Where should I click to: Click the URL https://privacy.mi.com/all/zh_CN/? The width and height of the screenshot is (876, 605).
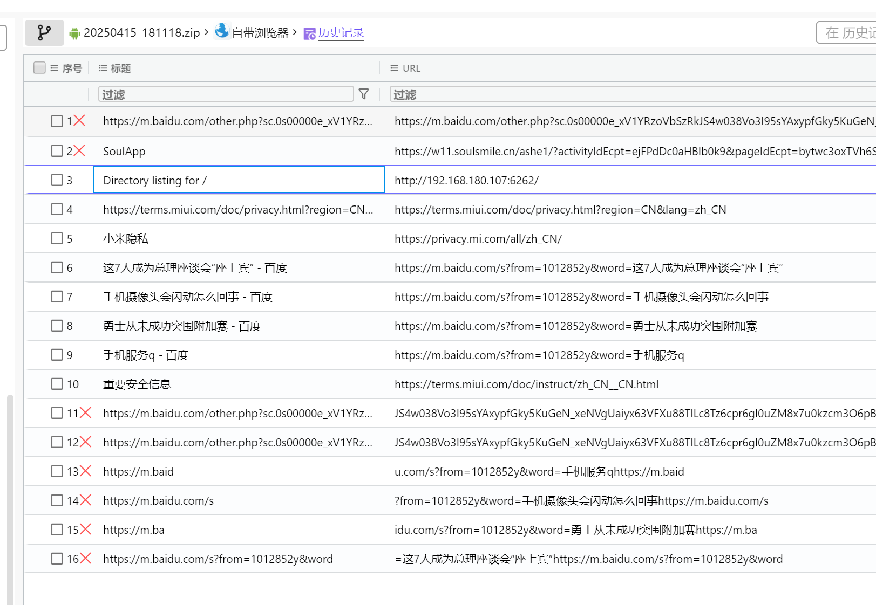[478, 239]
